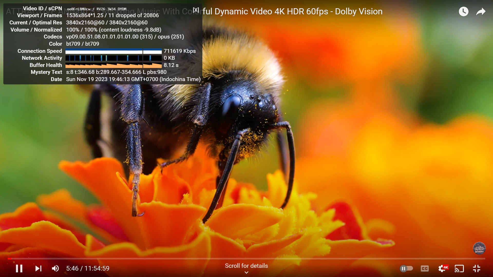Click the 711619 Kbps speed value
This screenshot has width=493, height=277.
pyautogui.click(x=180, y=51)
